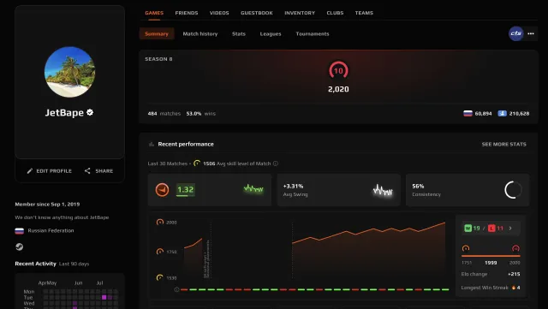The height and width of the screenshot is (309, 548).
Task: Click Member since Sep 1, 2019 text
Action: click(x=47, y=204)
